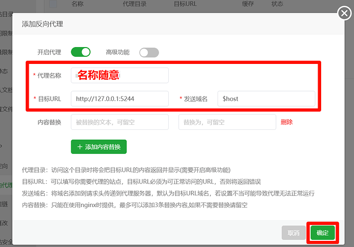The height and width of the screenshot is (247, 354).
Task: Click the 缓存 column header
Action: coord(248,4)
